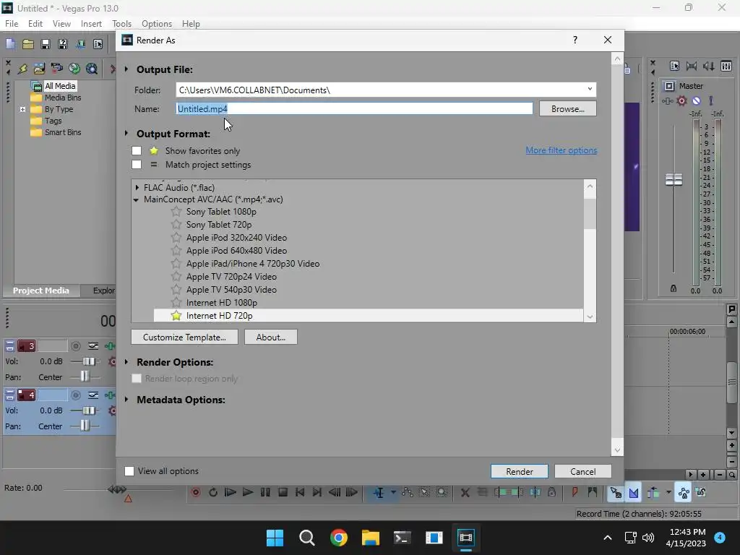Click the file Name input field
This screenshot has width=740, height=555.
[x=354, y=108]
